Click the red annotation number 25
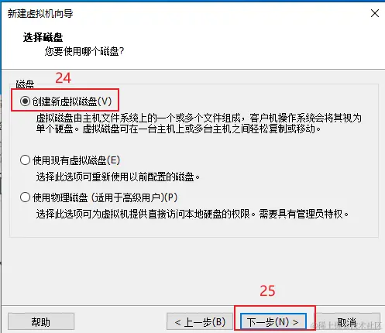Screen dimensions: 385x333 click(x=267, y=291)
